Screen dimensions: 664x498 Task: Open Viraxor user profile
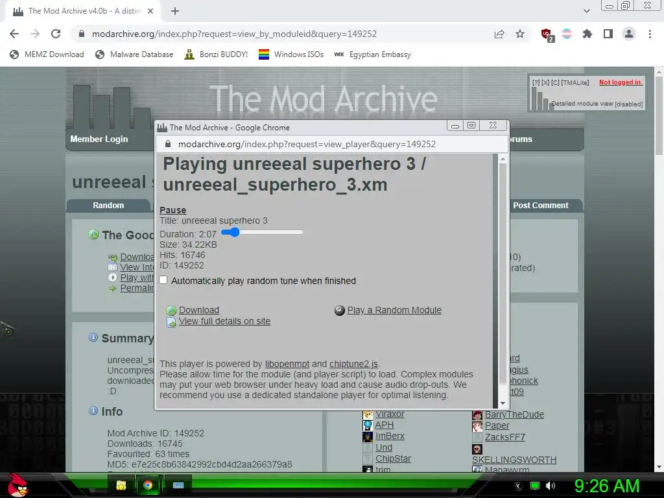coord(390,414)
